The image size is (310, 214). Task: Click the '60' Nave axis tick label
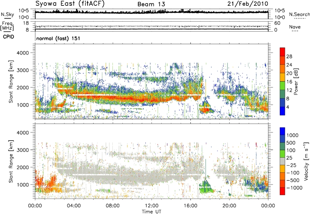pos(277,23)
